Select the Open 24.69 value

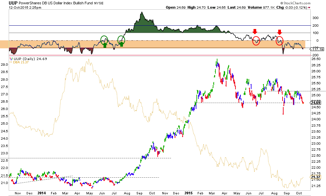pyautogui.click(x=176, y=7)
